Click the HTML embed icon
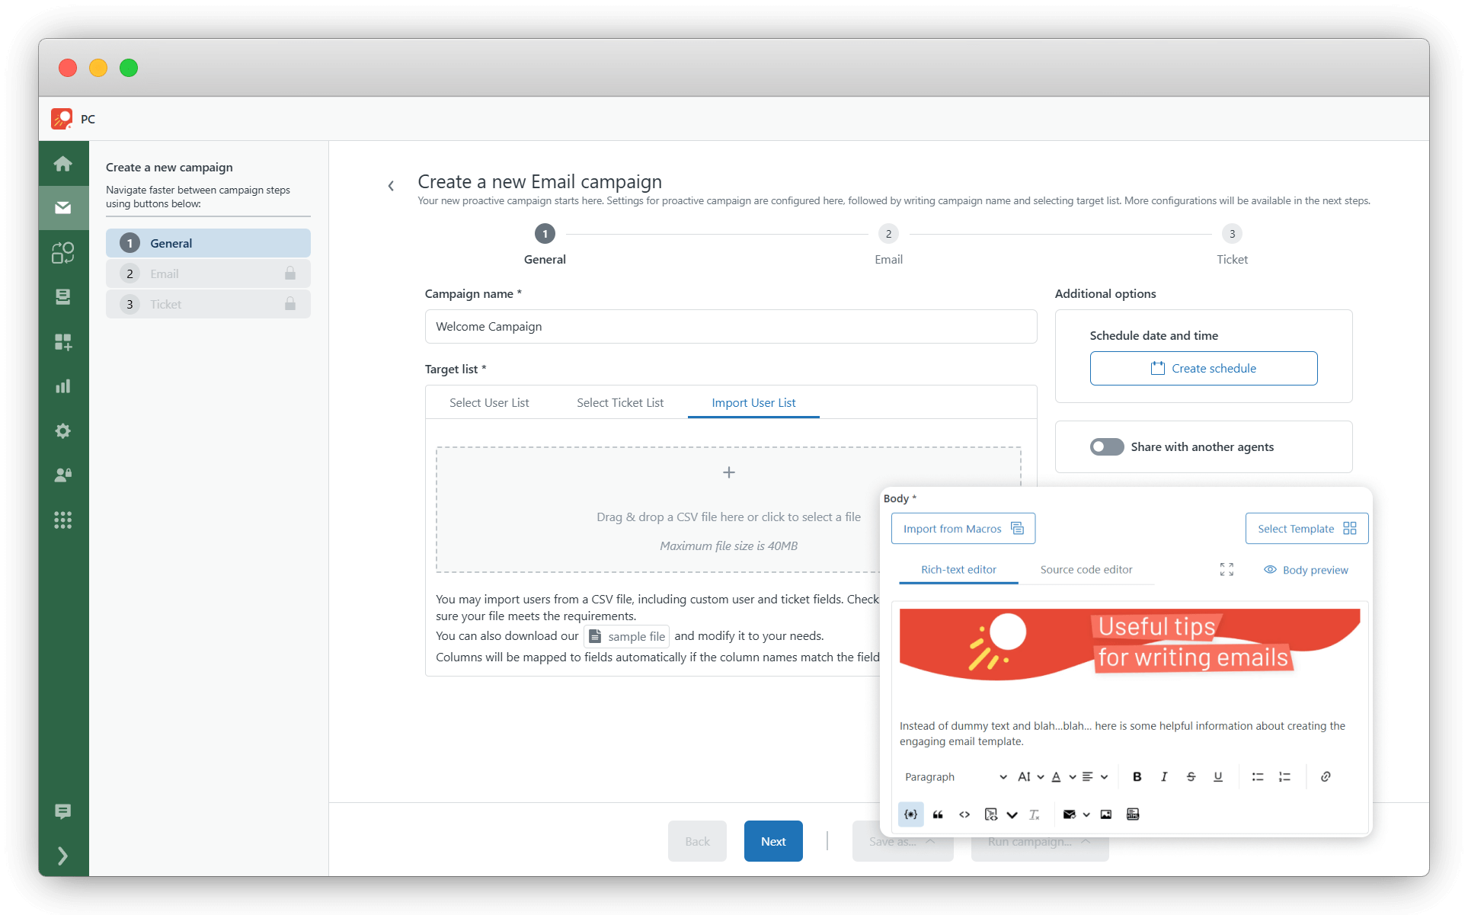 pos(1133,814)
